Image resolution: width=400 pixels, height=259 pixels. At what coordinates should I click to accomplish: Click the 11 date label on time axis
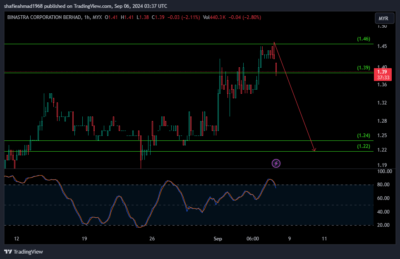tap(324, 239)
